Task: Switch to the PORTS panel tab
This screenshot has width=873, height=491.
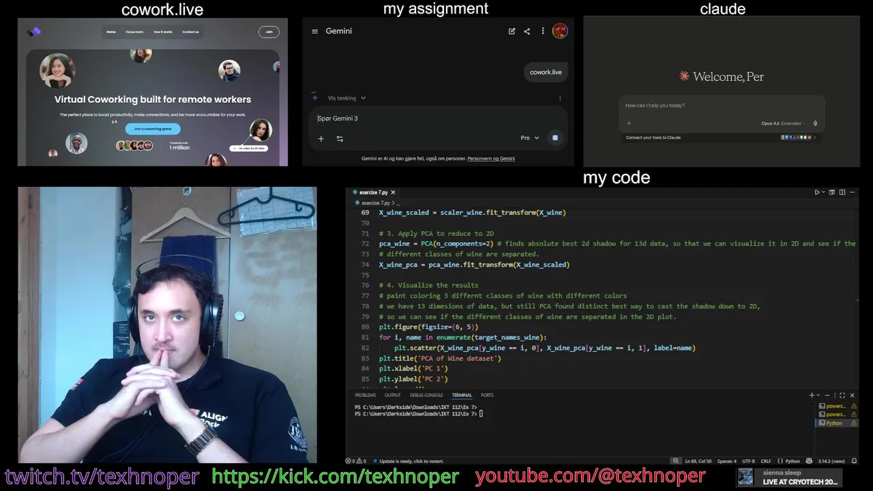Action: [487, 396]
